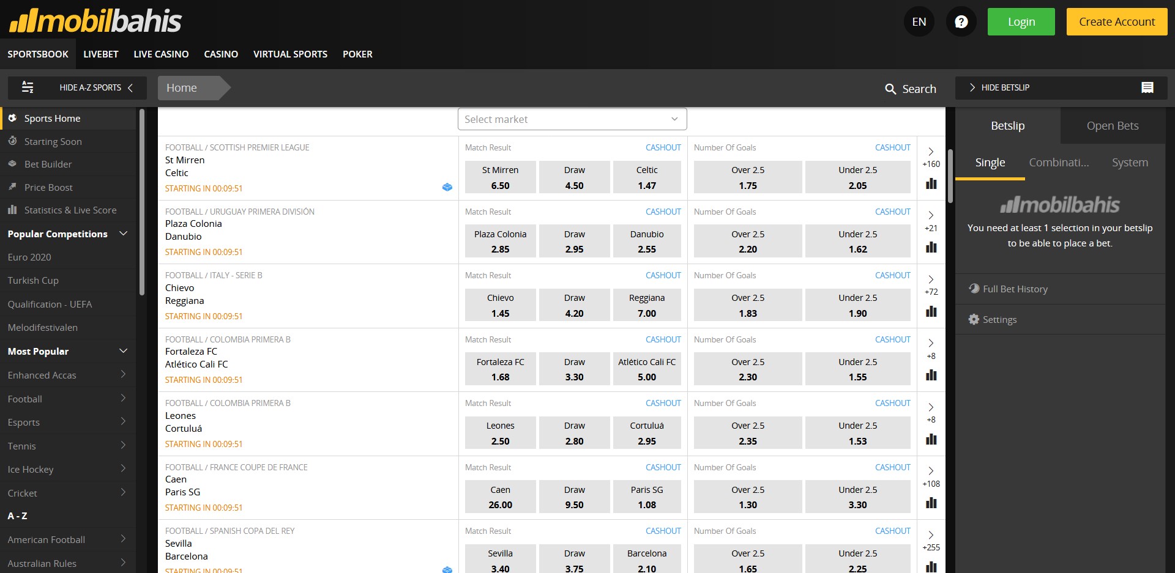The image size is (1175, 573).
Task: Open more markets arrow for Sevilla match
Action: 931,534
